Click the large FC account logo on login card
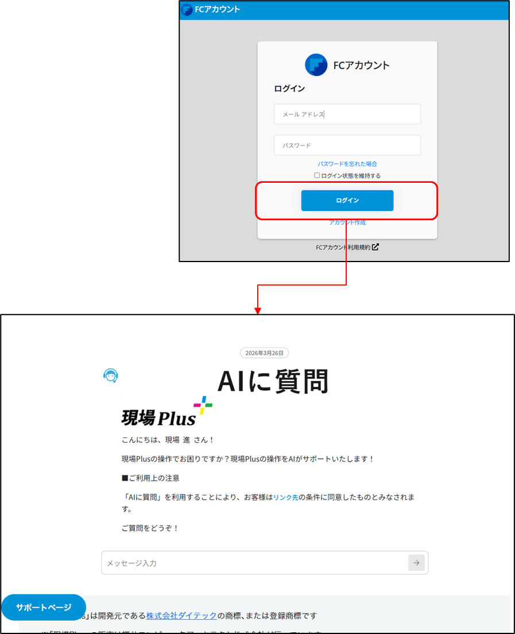 pos(316,65)
